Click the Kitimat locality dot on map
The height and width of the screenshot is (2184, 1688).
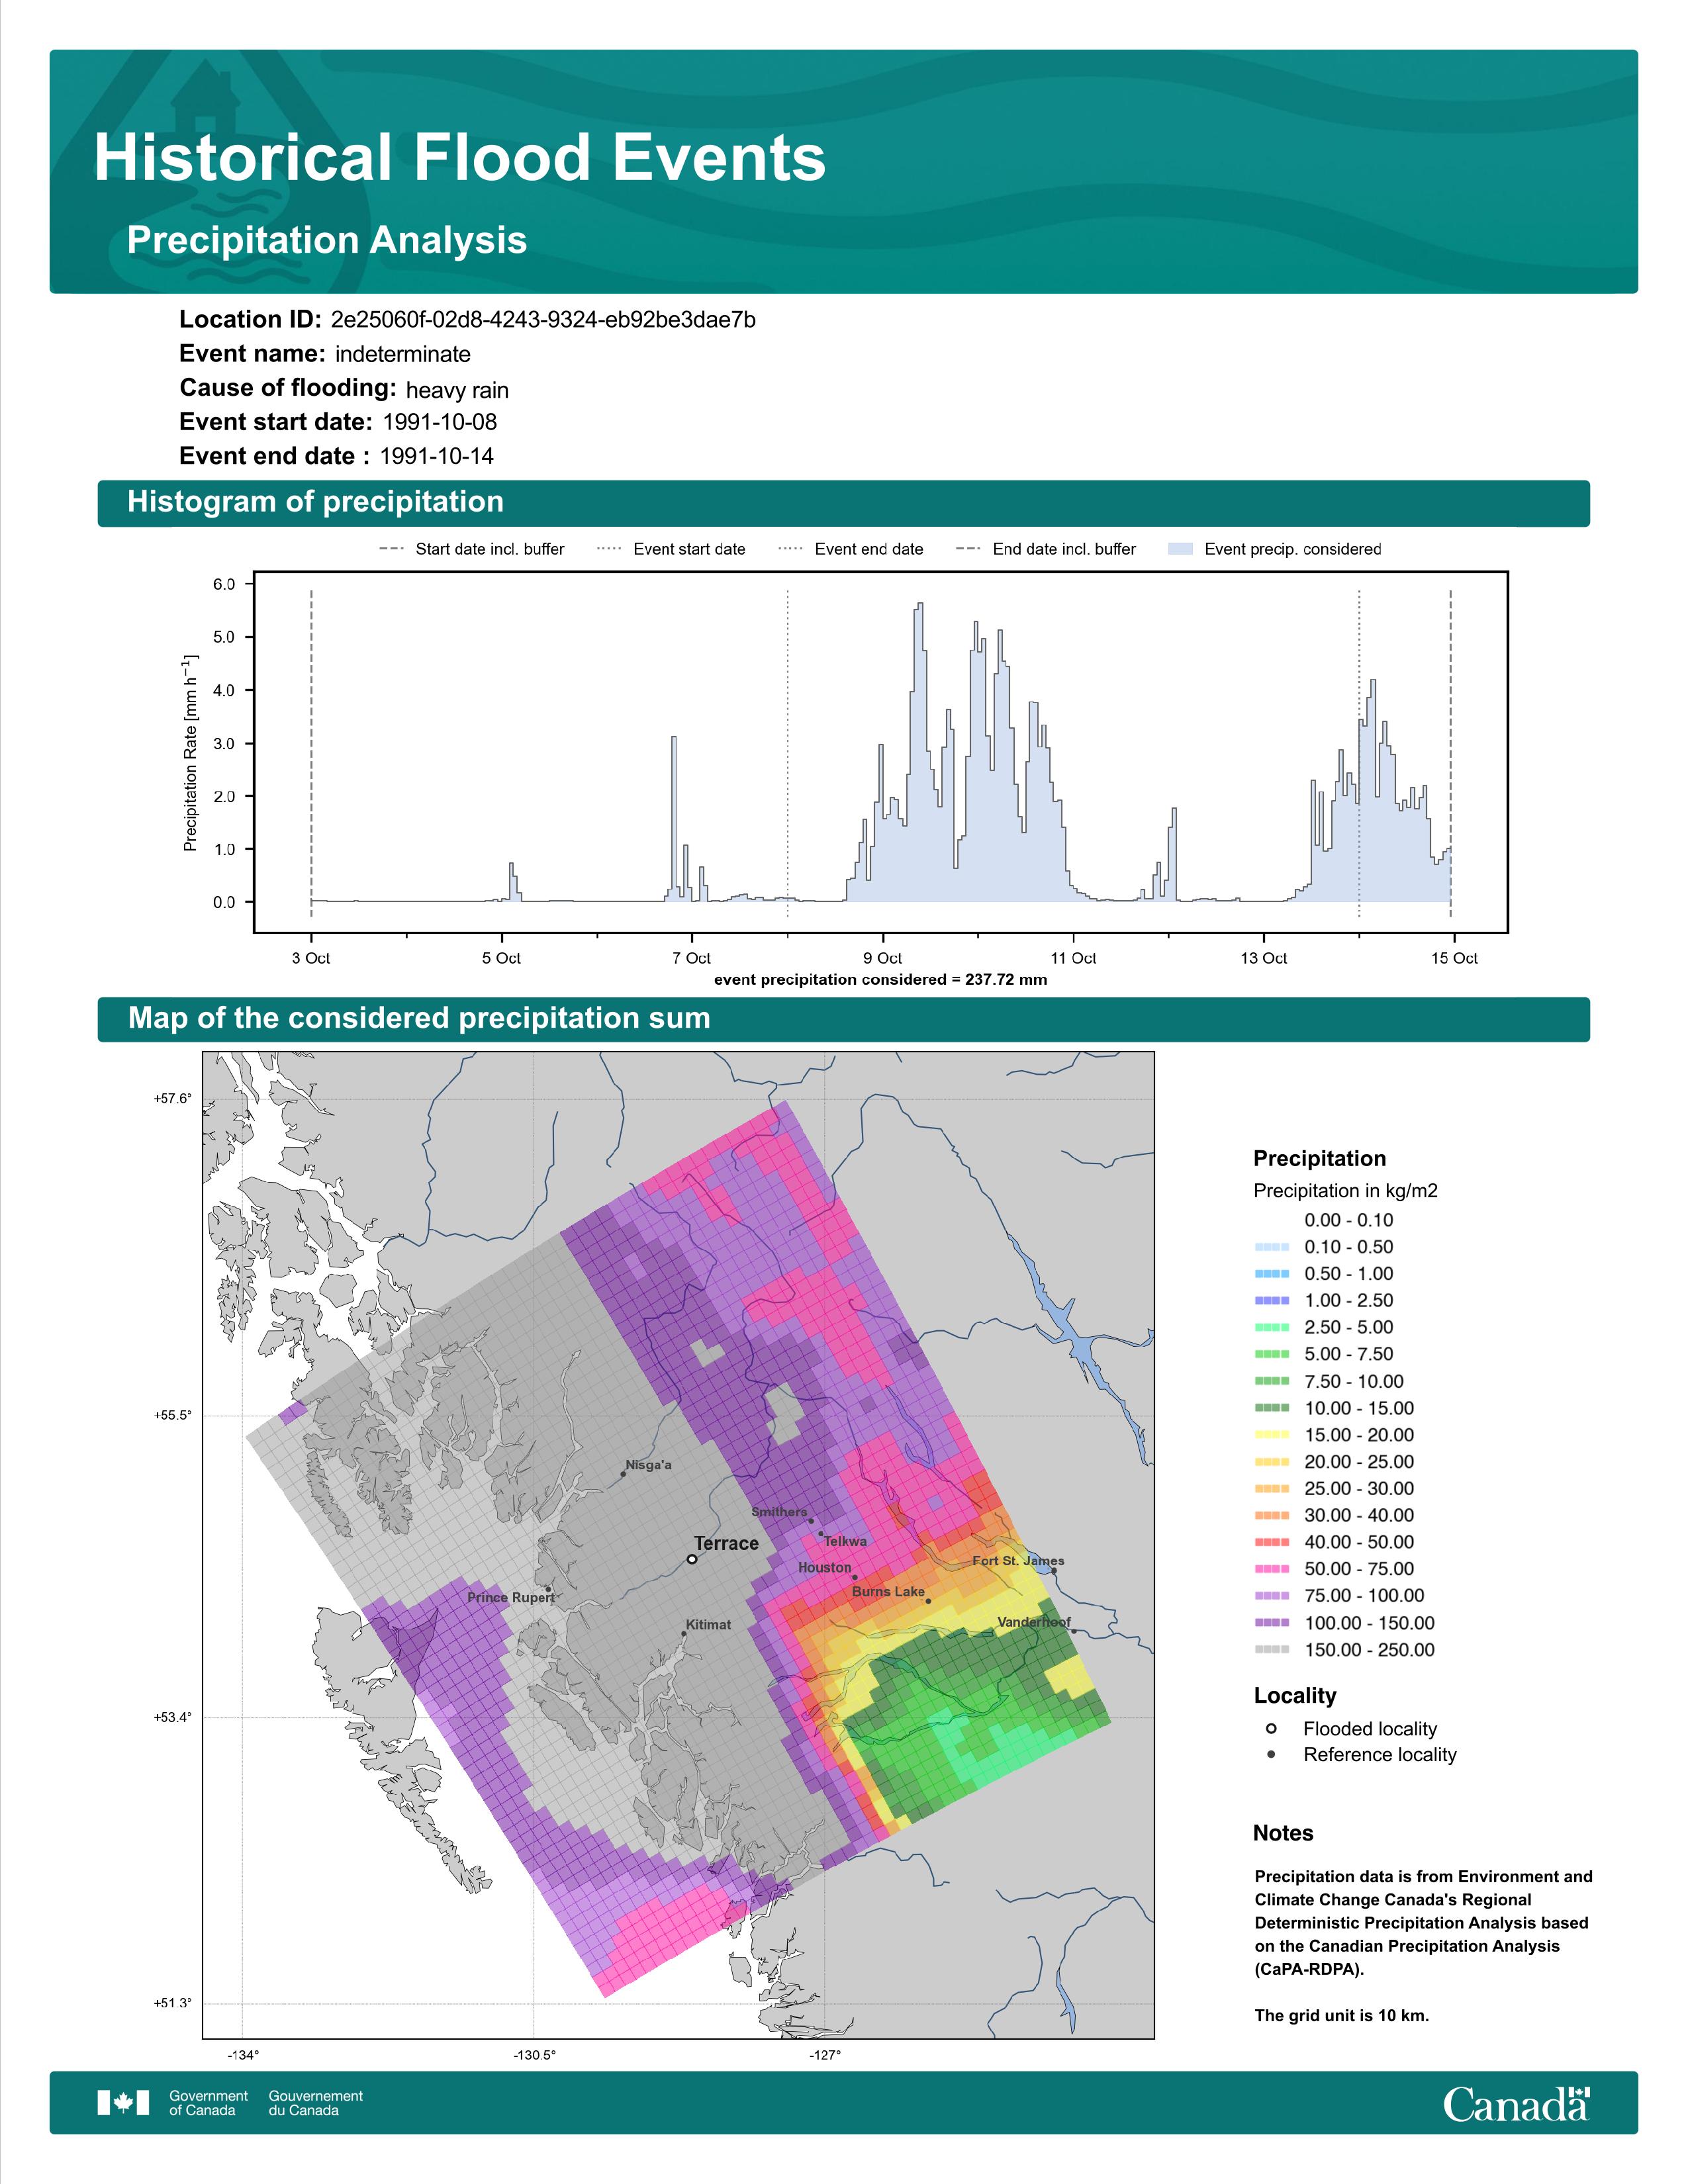point(684,1633)
